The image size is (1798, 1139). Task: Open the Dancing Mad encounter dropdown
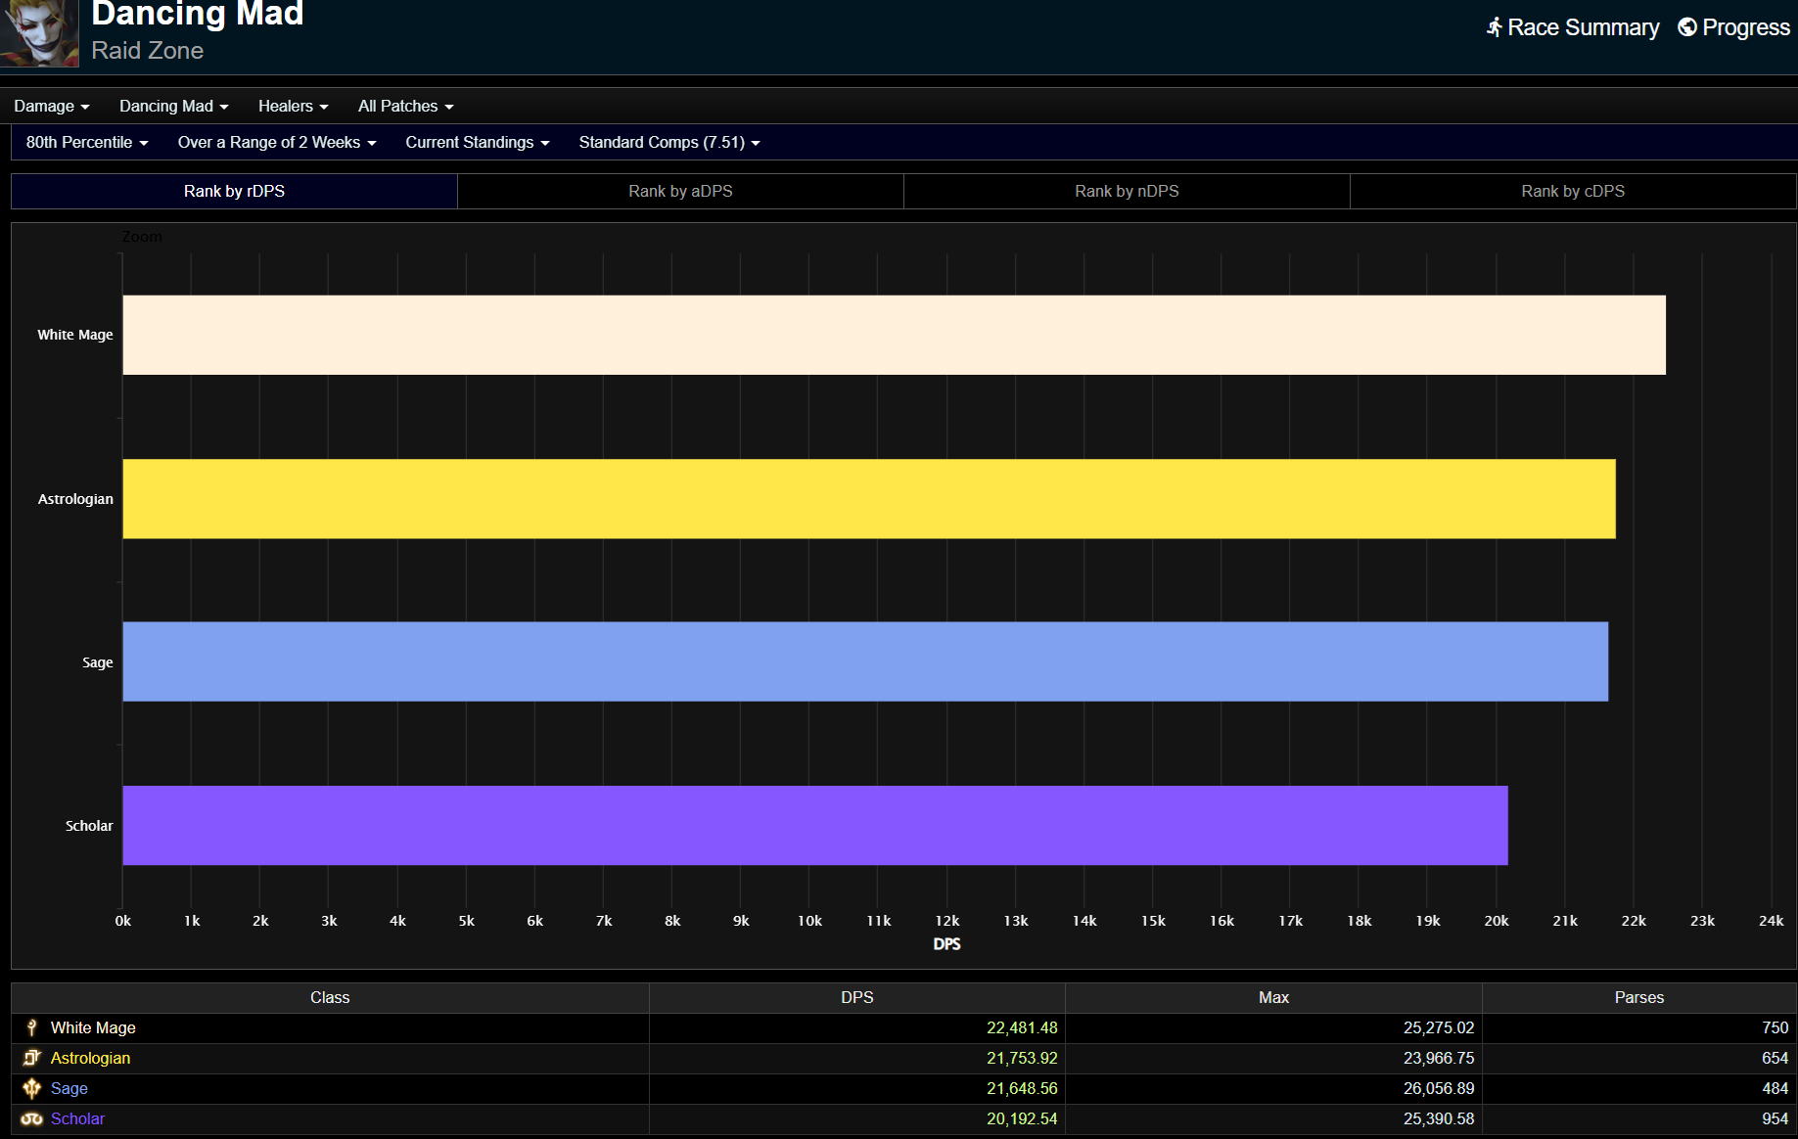tap(174, 106)
